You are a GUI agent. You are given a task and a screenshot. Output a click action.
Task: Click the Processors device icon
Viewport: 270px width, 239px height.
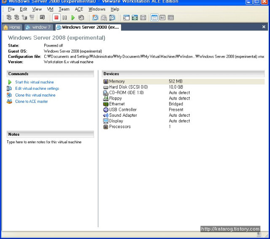106,127
